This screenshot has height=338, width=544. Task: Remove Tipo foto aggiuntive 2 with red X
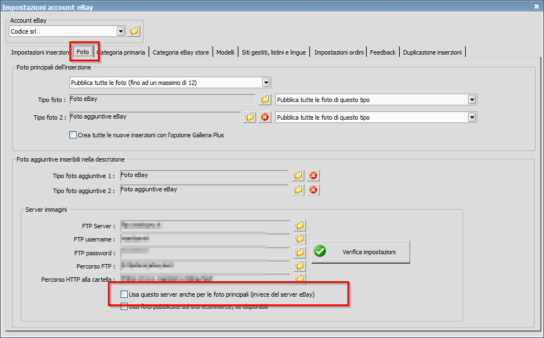(313, 190)
